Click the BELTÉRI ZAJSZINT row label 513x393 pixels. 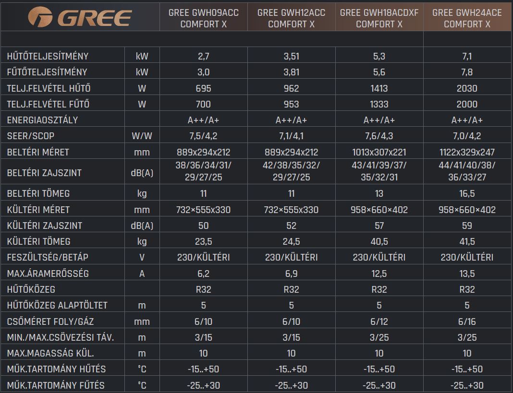(x=44, y=173)
